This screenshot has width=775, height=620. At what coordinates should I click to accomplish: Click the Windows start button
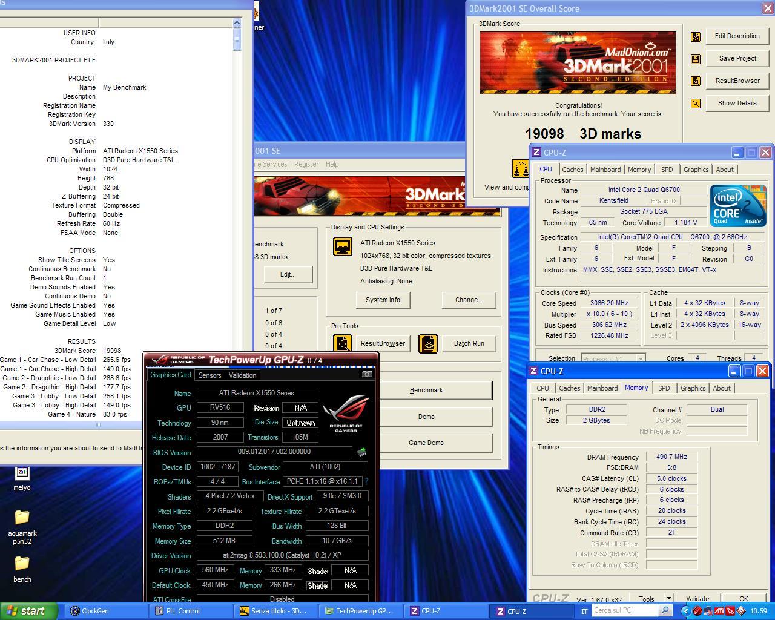tap(29, 611)
